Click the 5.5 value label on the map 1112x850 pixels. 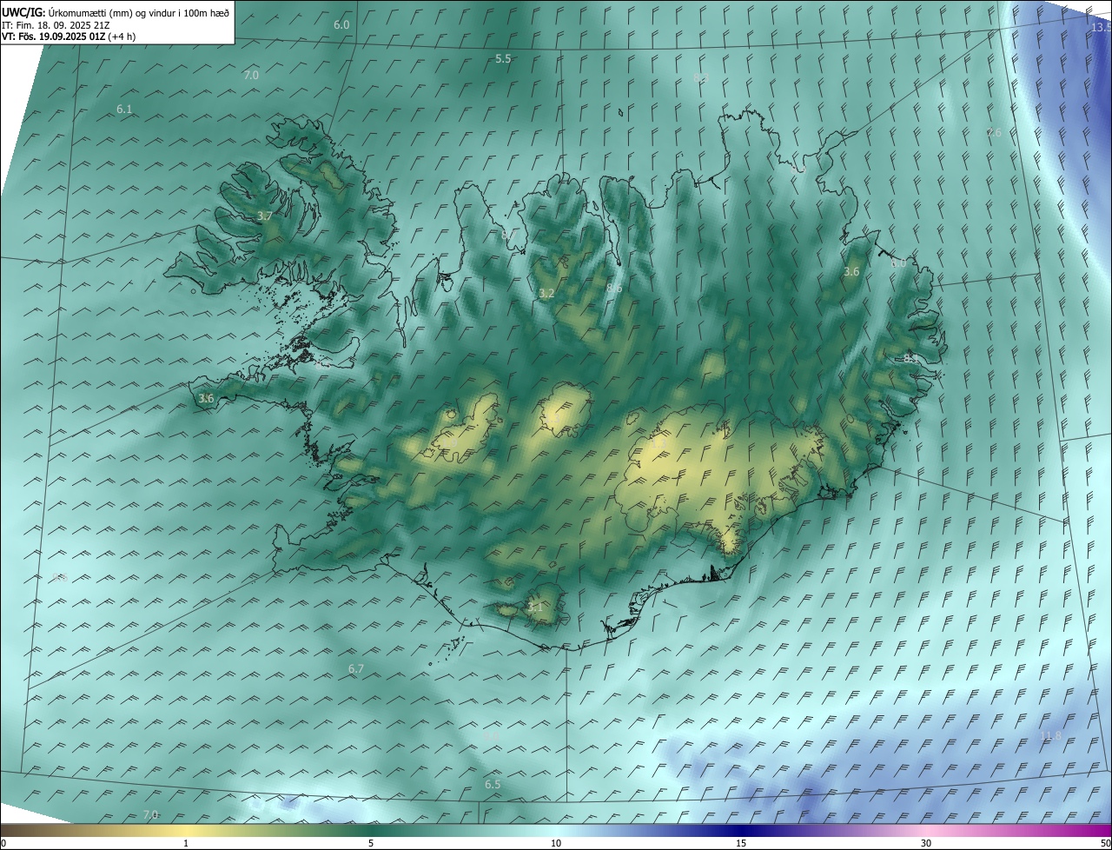(x=503, y=59)
